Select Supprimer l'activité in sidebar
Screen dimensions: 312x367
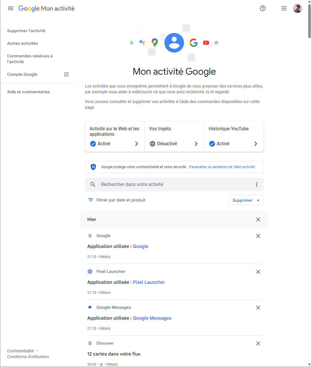point(26,31)
